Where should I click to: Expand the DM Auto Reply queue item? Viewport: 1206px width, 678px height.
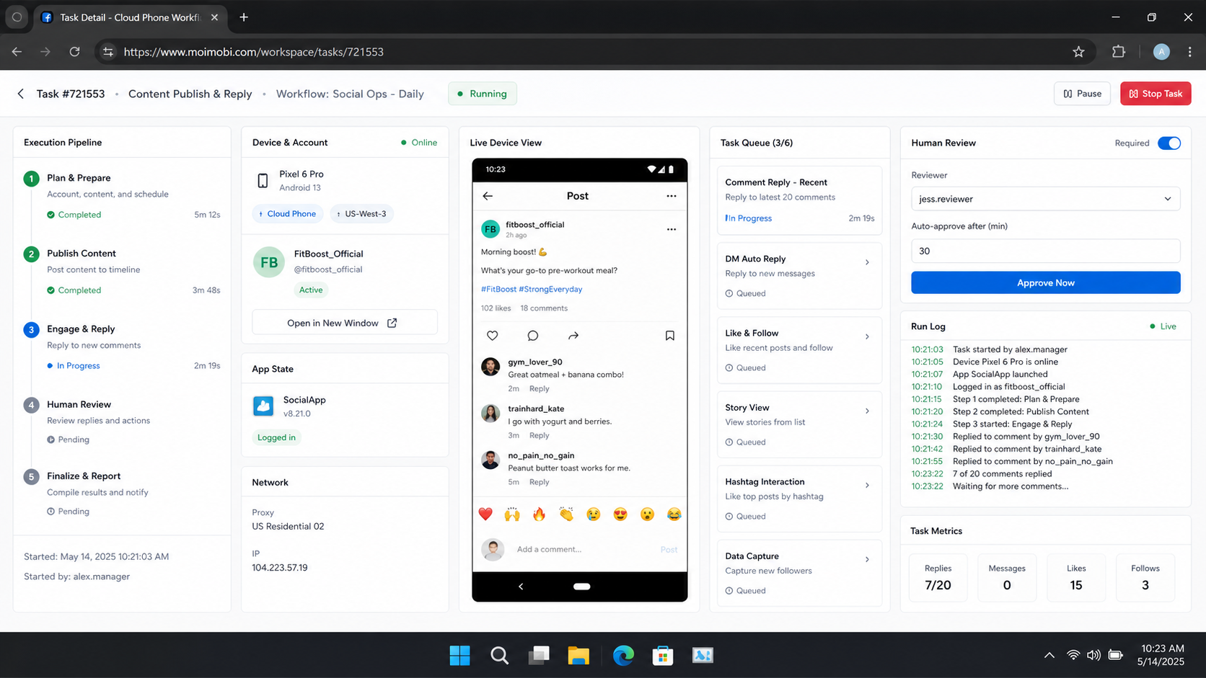point(867,262)
